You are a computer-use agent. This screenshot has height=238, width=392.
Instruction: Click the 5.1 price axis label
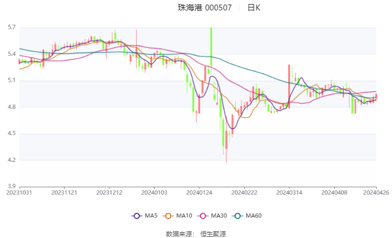click(x=12, y=81)
